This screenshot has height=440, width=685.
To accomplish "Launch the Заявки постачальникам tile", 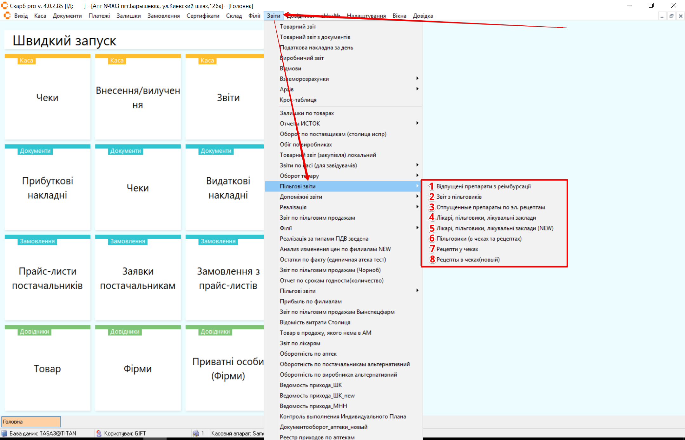I will pyautogui.click(x=138, y=278).
